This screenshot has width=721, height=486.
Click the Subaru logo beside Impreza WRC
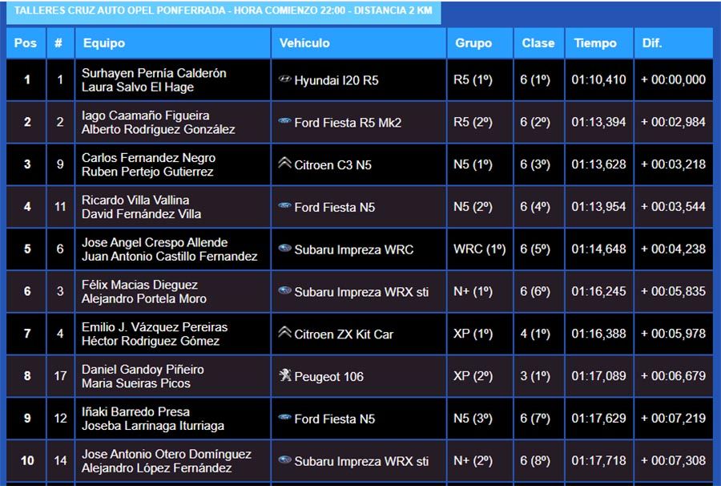[284, 249]
